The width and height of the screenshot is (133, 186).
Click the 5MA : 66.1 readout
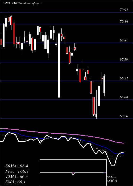[15, 182]
